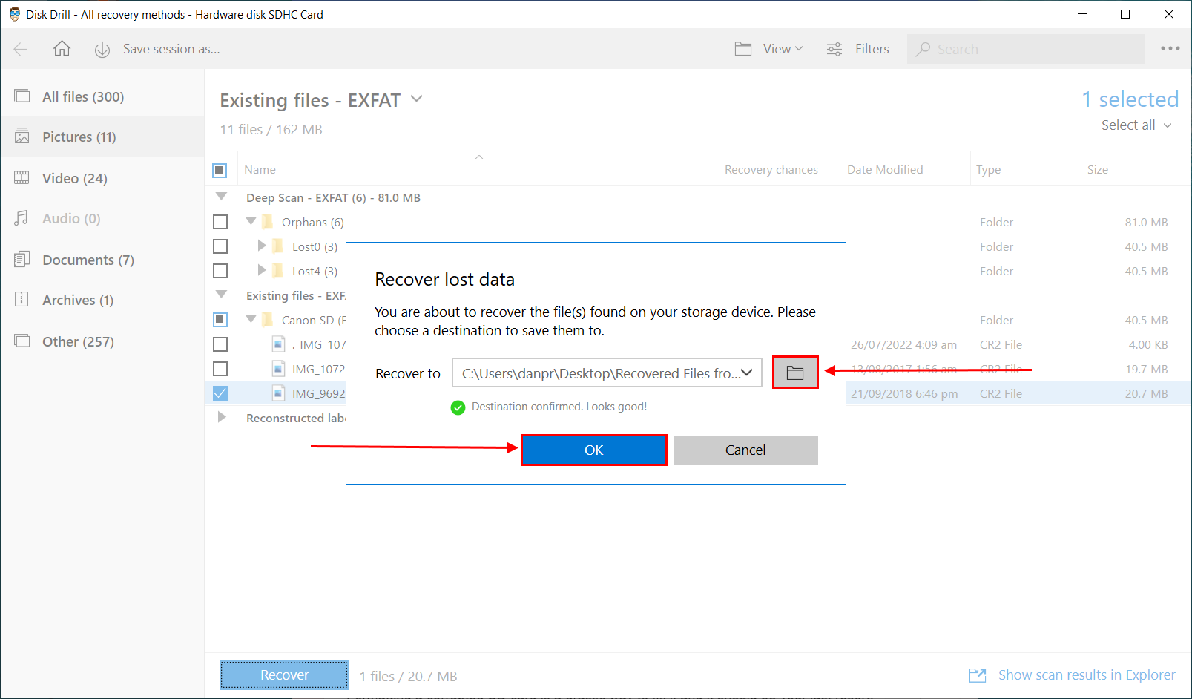1192x699 pixels.
Task: Collapse the Deep Scan - EXFAT group
Action: coord(221,197)
